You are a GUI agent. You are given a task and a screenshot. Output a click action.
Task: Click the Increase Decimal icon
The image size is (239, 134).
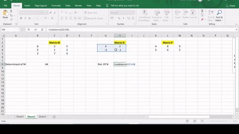tap(128, 18)
